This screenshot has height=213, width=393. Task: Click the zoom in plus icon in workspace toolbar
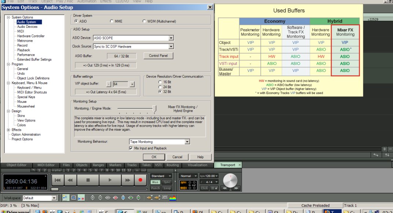pos(92,198)
